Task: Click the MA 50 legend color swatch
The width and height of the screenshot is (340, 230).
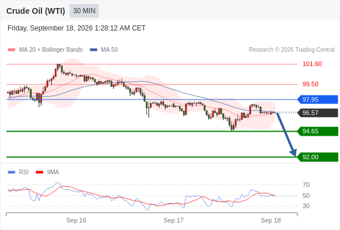Action: pyautogui.click(x=93, y=50)
